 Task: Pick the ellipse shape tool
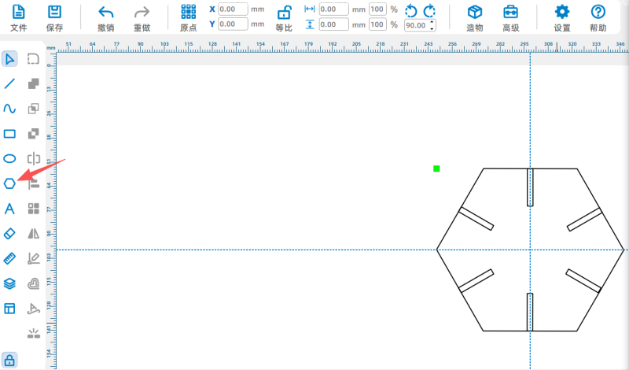9,158
